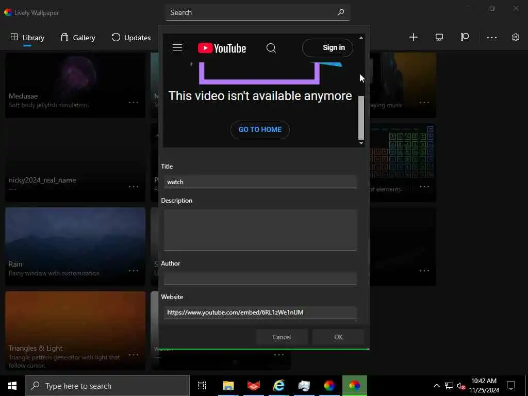Screen dimensions: 528x396
Task: Click the Library grid icon
Action: (x=14, y=37)
